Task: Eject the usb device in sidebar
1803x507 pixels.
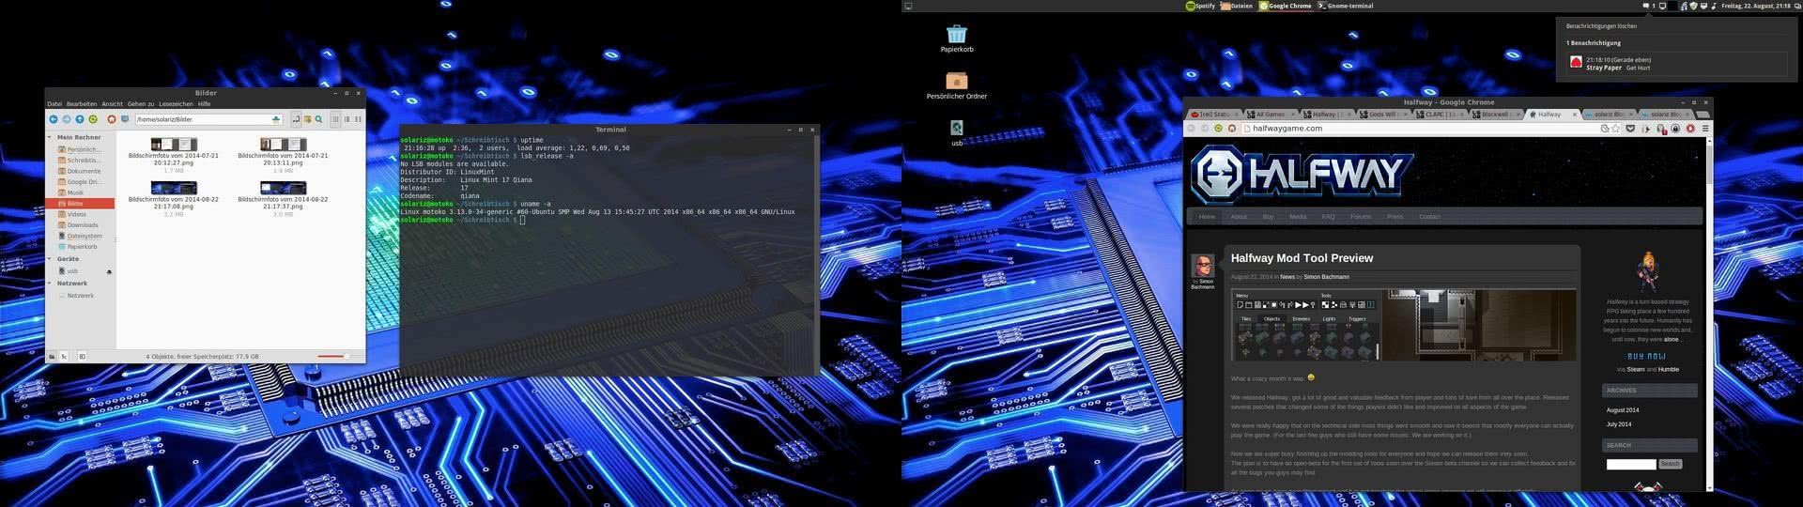Action: coord(109,271)
